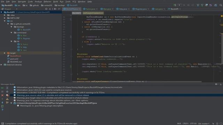Screen dimensions: 223x125
Task: Open the Refactor menu
Action: (47, 1)
